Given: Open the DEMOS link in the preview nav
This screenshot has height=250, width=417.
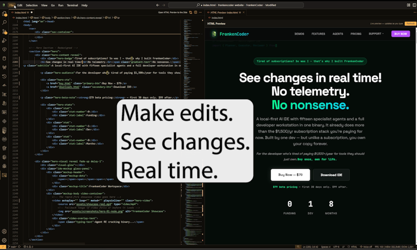Looking at the screenshot, I should coord(299,34).
